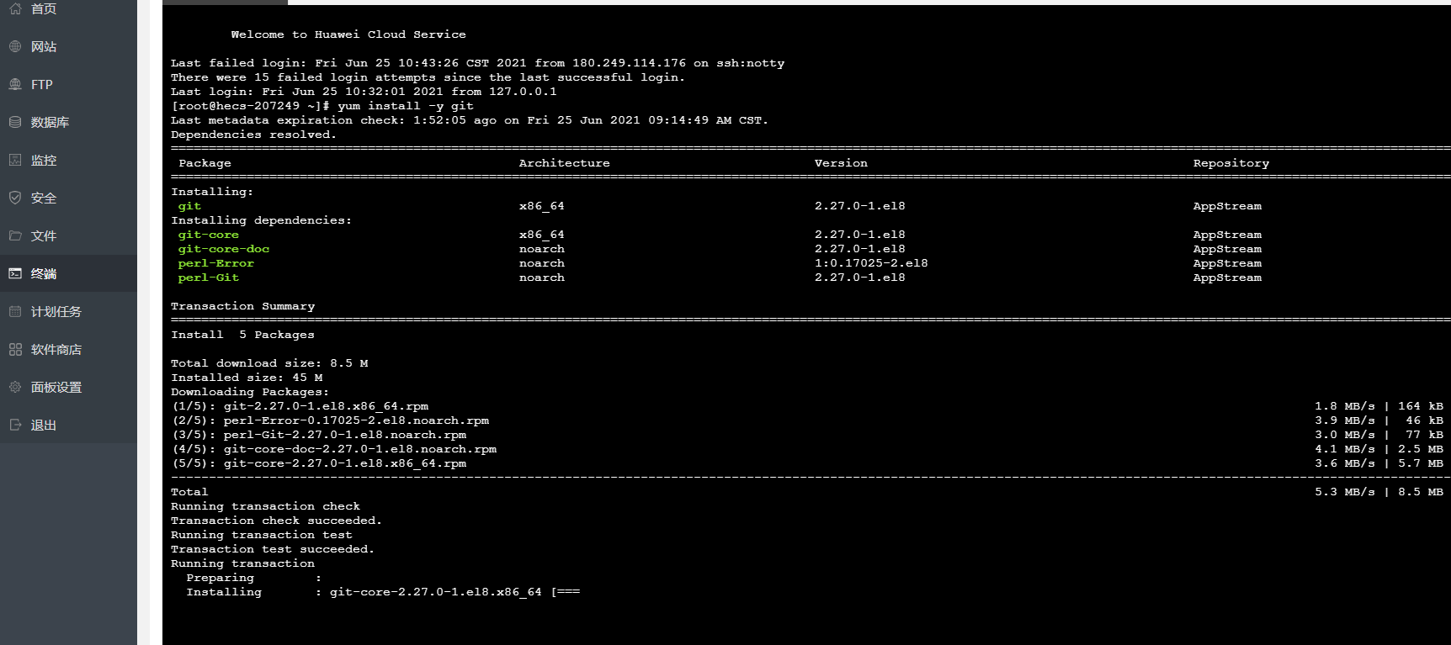Click the home icon beside 首页
The image size is (1451, 645).
click(15, 8)
